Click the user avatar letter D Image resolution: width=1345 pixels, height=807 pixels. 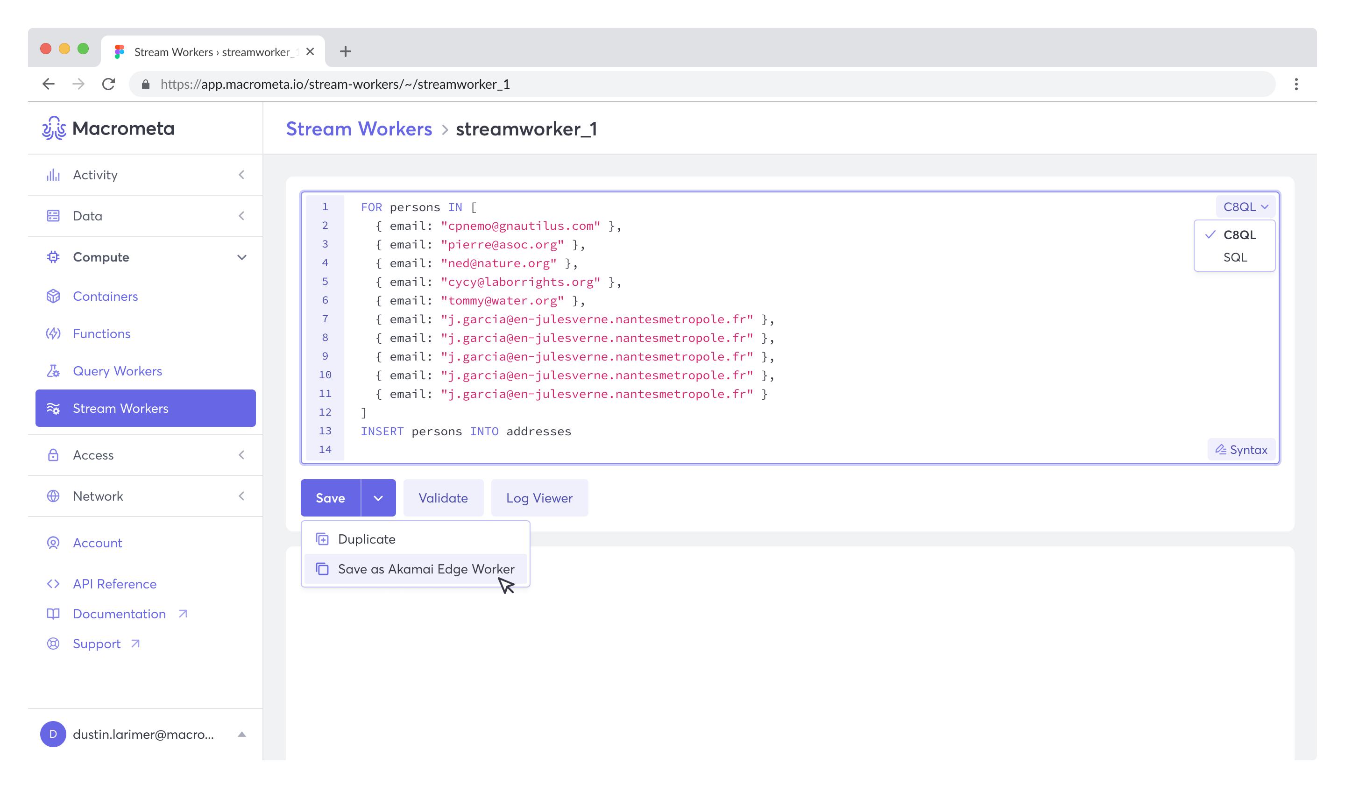pos(53,734)
